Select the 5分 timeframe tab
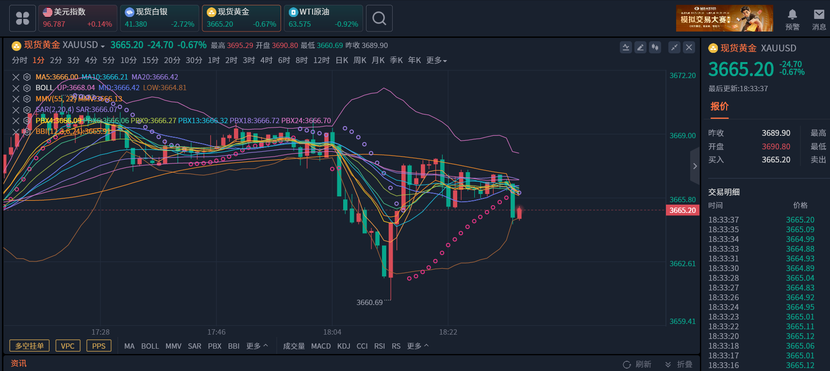 point(109,61)
